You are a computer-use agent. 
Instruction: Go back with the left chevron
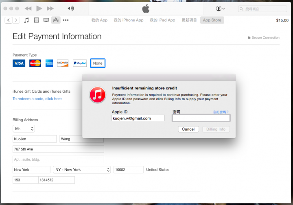[x=9, y=20]
